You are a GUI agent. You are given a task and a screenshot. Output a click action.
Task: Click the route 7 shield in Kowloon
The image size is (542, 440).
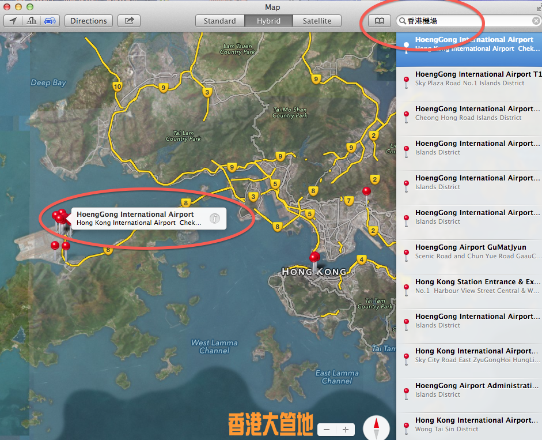(349, 201)
